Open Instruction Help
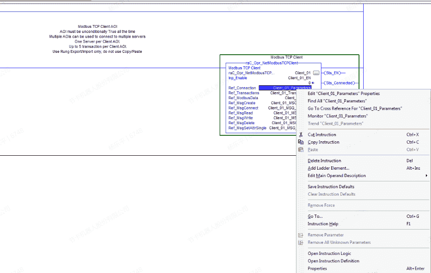Viewport: 431px width, 273px height. pos(323,224)
